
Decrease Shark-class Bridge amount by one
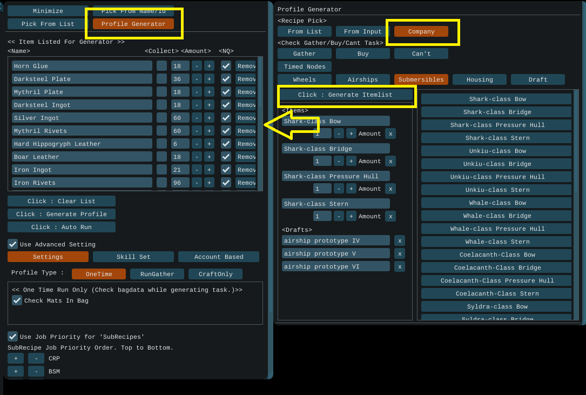coord(339,161)
